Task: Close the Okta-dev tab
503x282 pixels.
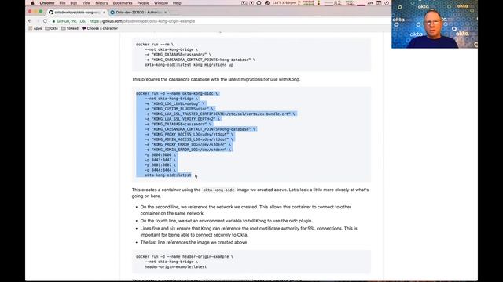Action: [x=166, y=13]
